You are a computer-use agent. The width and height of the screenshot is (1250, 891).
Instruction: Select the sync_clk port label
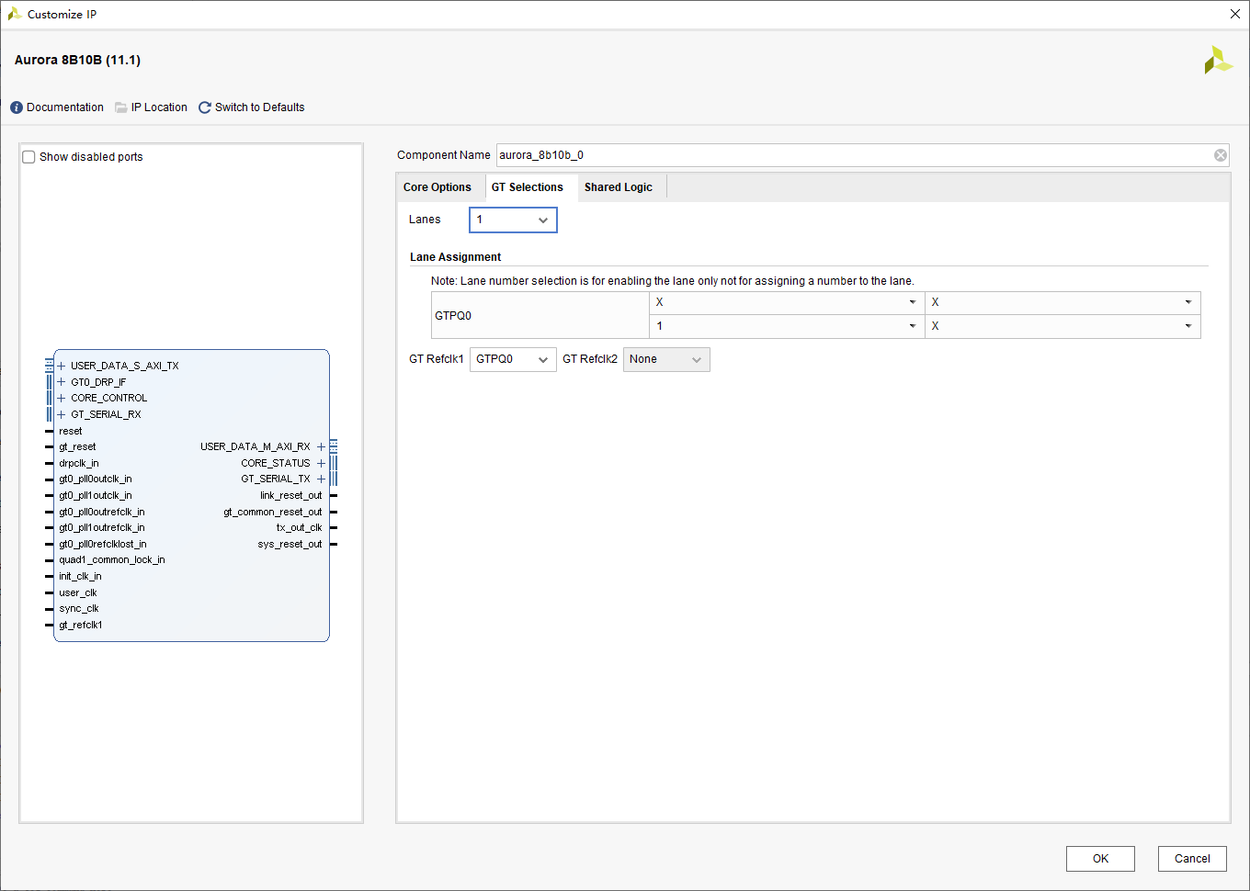(79, 608)
